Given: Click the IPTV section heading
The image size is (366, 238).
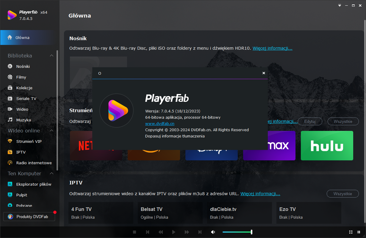Looking at the screenshot, I should 76,182.
